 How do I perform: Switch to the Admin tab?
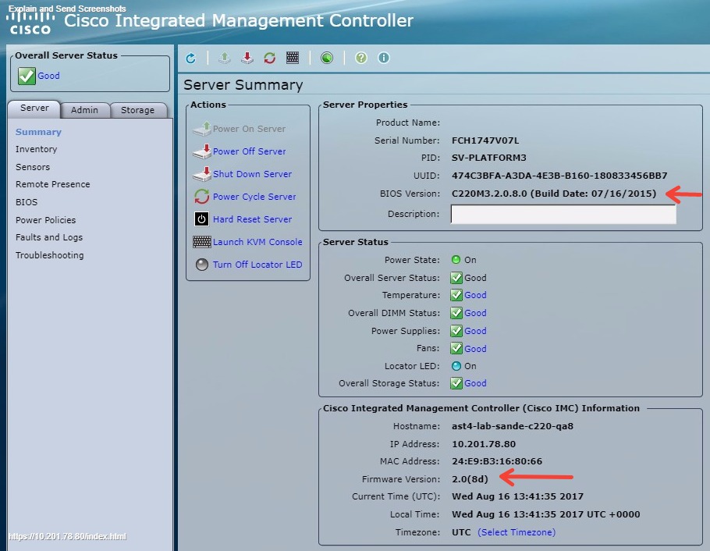pos(86,110)
